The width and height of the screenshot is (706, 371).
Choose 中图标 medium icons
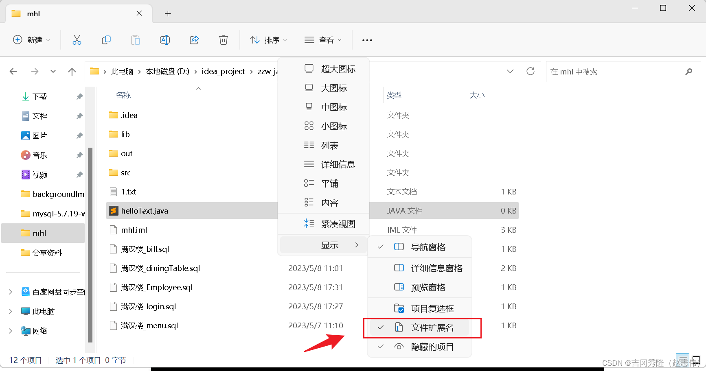(x=323, y=107)
